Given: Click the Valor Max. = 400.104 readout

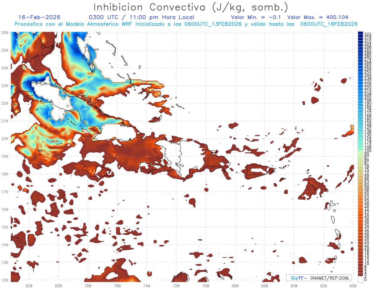Looking at the screenshot, I should click(317, 17).
